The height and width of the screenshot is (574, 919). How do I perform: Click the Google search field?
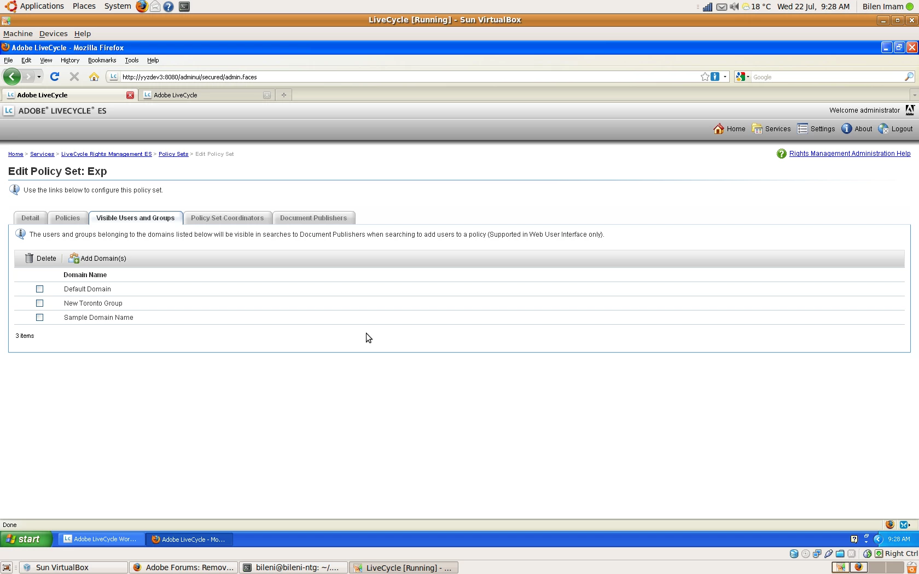pos(827,77)
